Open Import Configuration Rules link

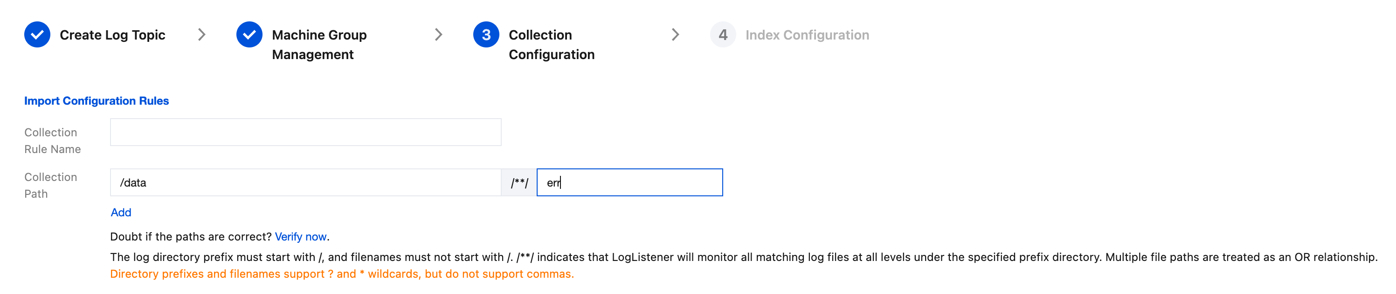pos(97,100)
